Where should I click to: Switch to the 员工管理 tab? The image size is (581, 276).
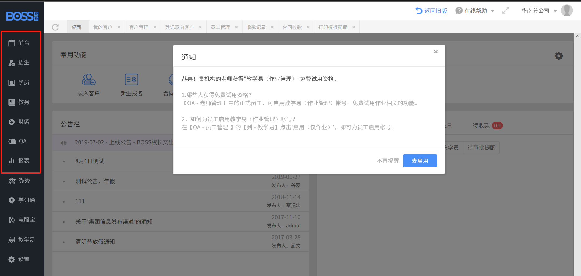(220, 27)
